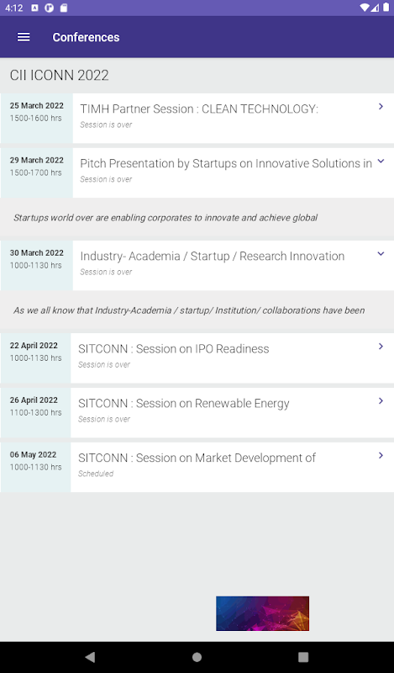Open SITCONN Session on IPO Readiness
The image size is (394, 673).
click(x=174, y=348)
